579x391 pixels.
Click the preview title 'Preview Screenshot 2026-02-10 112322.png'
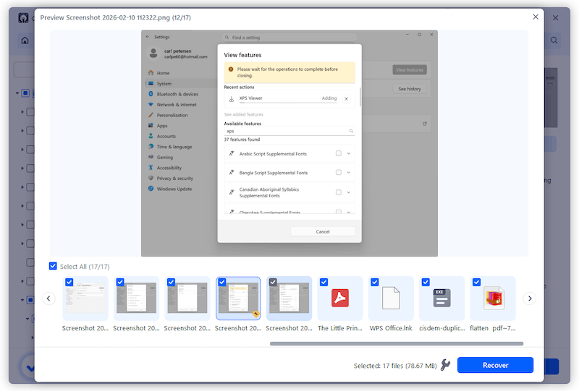point(105,17)
